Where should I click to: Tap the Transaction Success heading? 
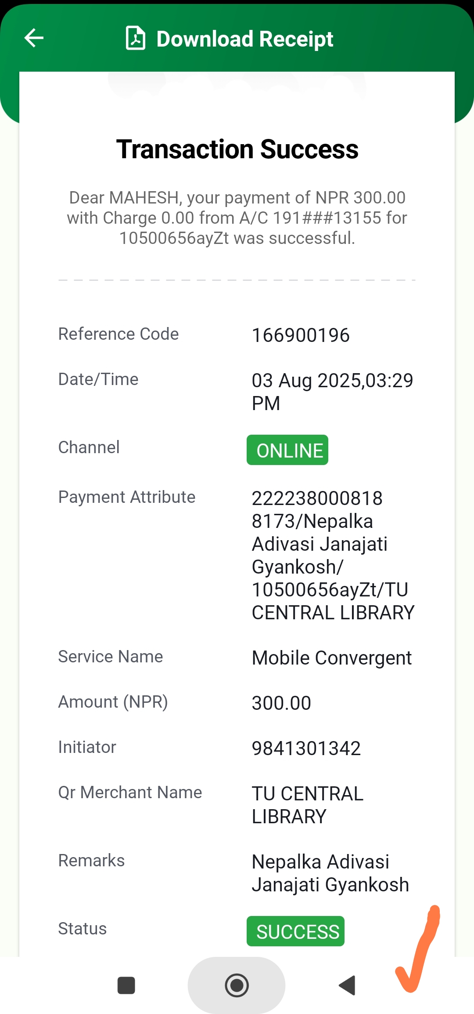(x=237, y=149)
